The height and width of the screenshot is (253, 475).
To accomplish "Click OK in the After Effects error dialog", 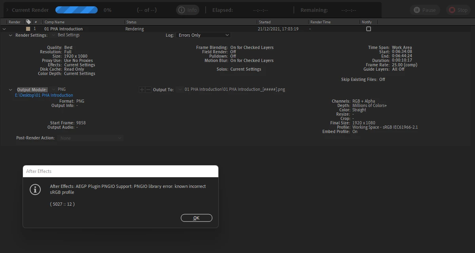I will pos(197,218).
